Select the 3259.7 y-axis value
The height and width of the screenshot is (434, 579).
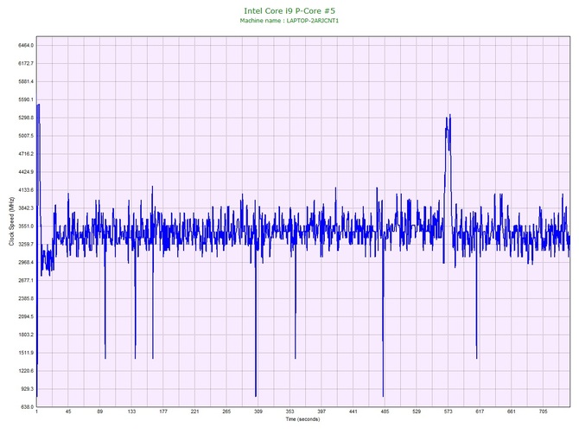(26, 245)
